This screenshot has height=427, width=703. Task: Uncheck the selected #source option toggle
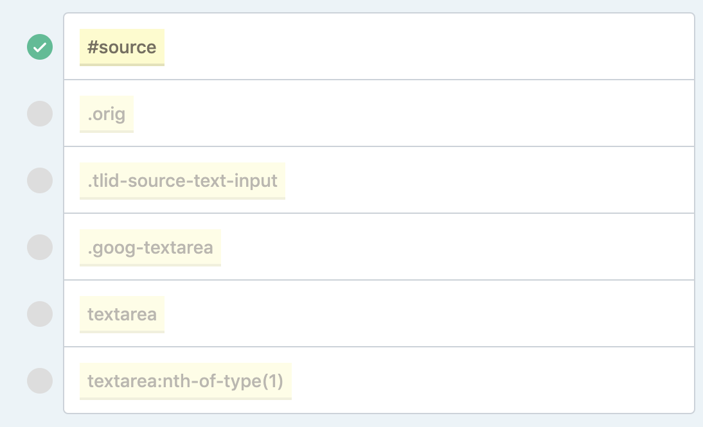pyautogui.click(x=40, y=47)
